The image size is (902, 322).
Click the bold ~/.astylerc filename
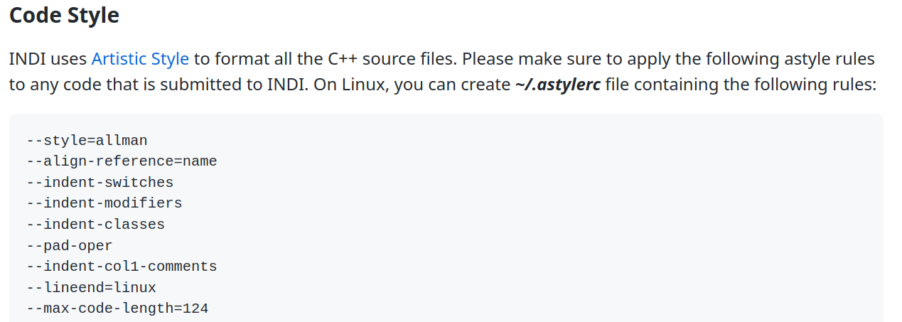point(558,85)
